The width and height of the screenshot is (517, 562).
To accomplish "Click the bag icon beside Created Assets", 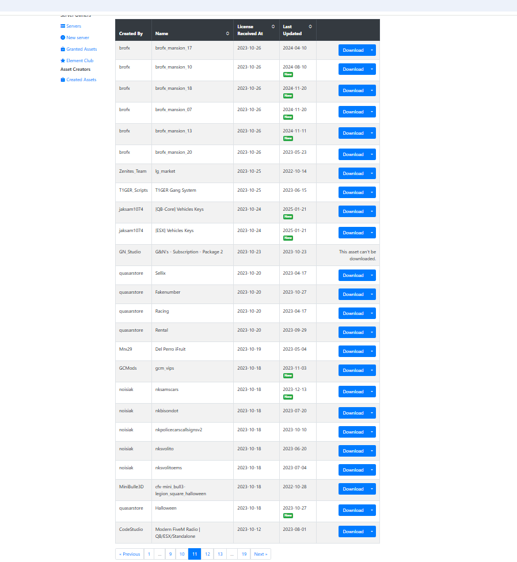I will point(63,79).
